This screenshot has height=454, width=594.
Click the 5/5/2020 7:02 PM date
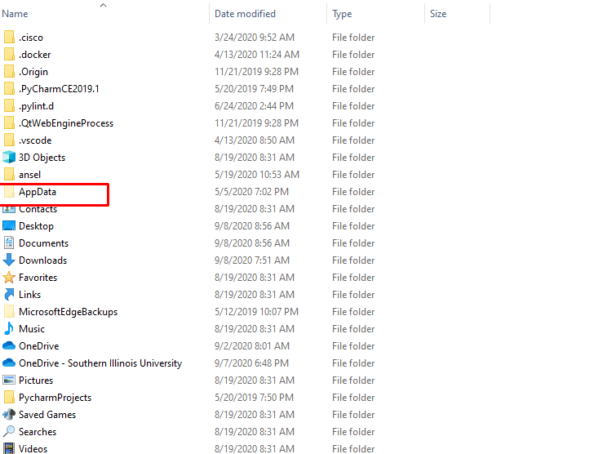[251, 192]
